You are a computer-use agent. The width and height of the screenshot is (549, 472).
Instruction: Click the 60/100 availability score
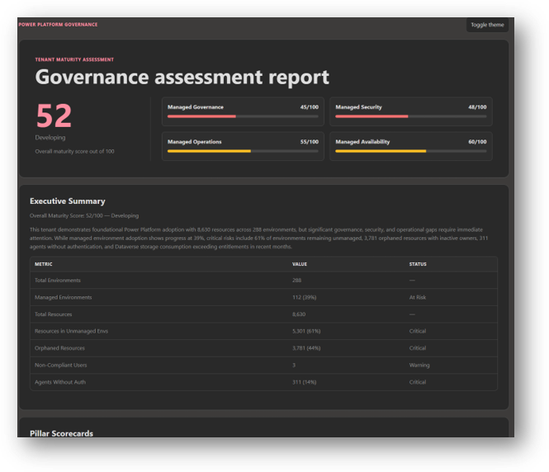[x=477, y=142]
